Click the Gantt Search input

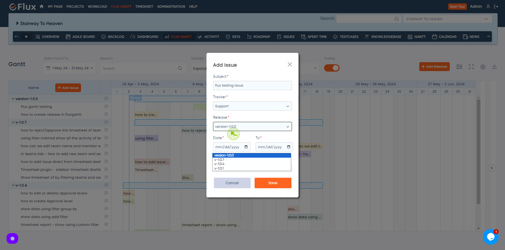(x=143, y=68)
